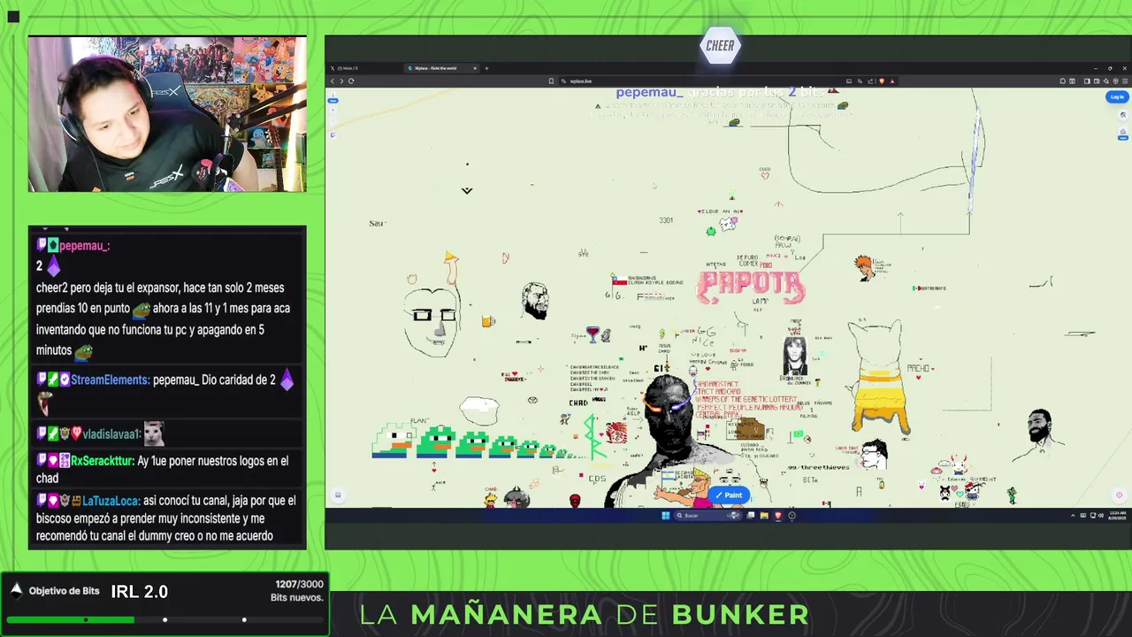Expand the system tray hidden icons chevron
The width and height of the screenshot is (1132, 637).
click(1073, 516)
